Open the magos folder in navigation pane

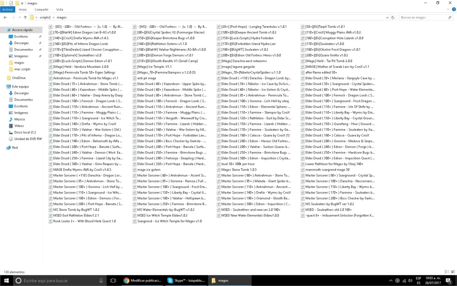click(x=19, y=63)
